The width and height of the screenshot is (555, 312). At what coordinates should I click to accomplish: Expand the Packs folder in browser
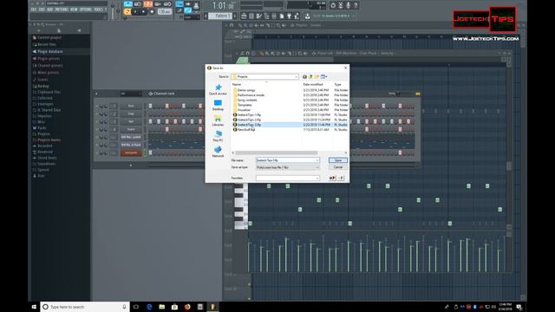(x=42, y=128)
